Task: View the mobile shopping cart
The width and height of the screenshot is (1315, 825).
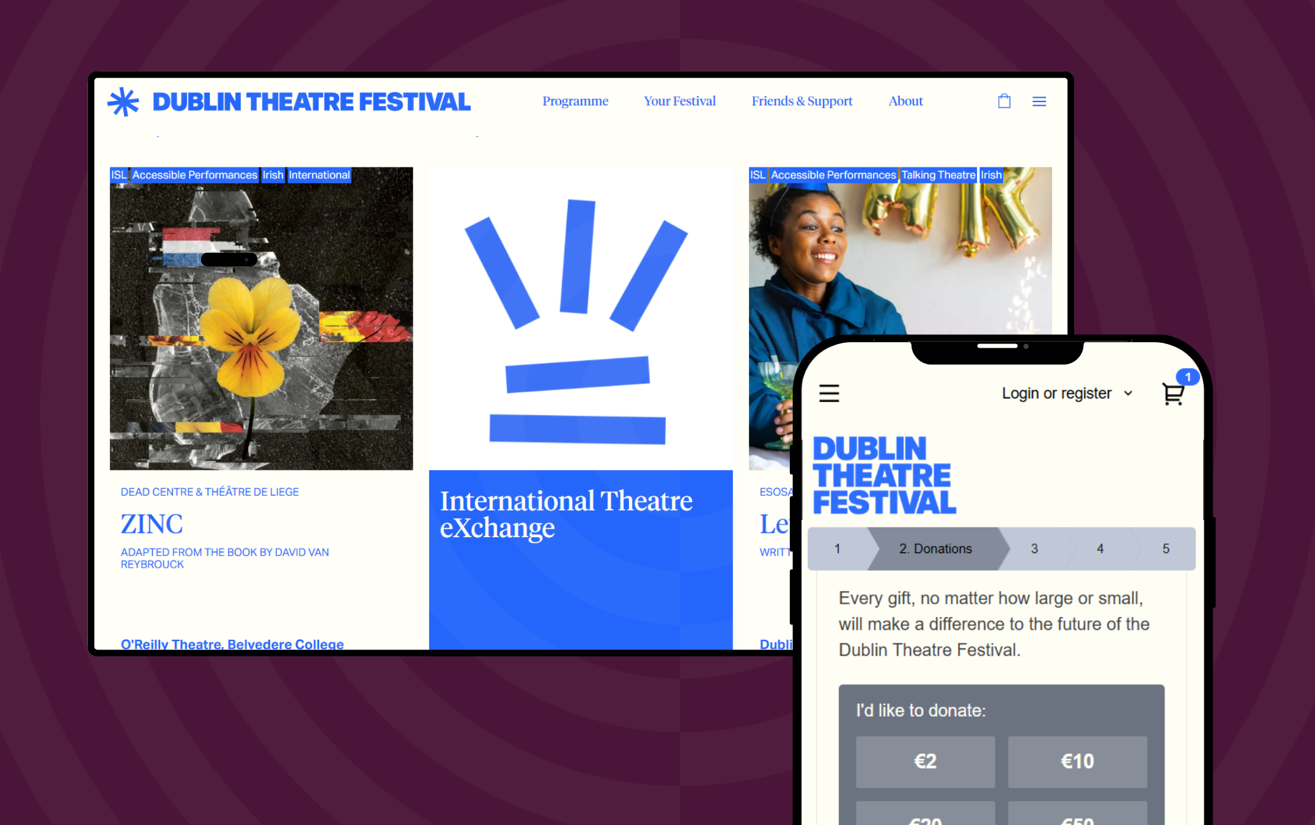Action: tap(1173, 393)
